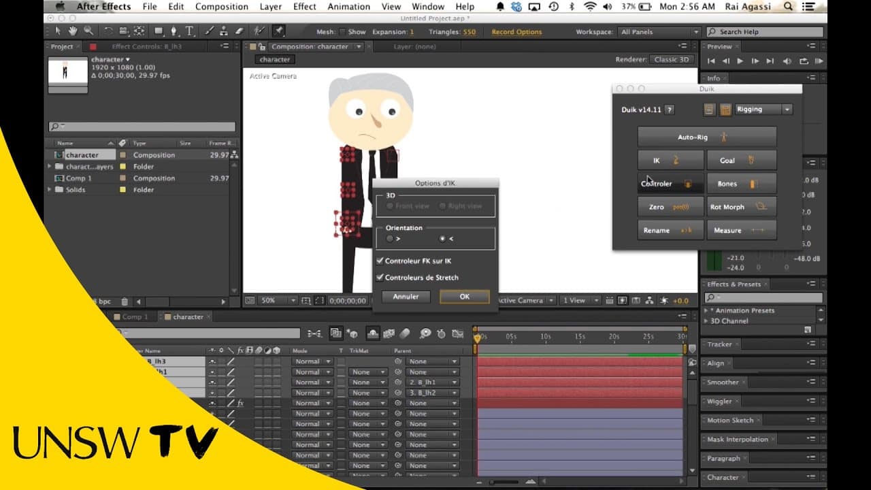871x490 pixels.
Task: Toggle Controleurs de Stretch checkbox
Action: (x=380, y=278)
